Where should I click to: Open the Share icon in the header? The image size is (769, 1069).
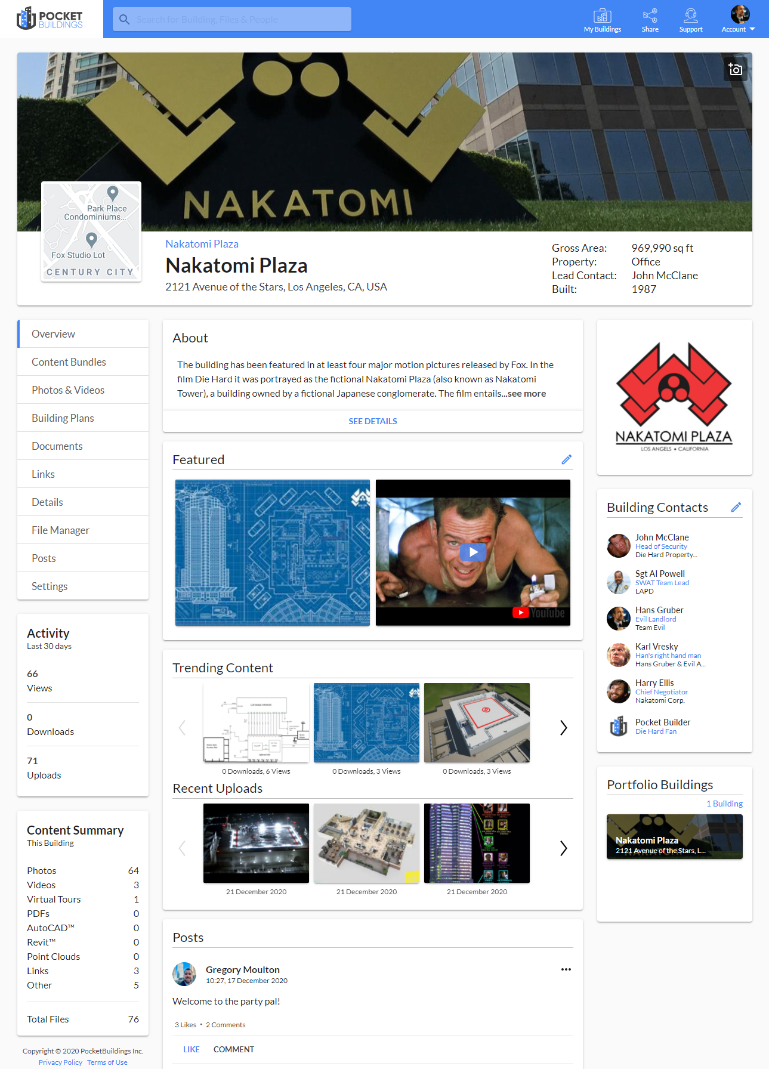pyautogui.click(x=650, y=20)
